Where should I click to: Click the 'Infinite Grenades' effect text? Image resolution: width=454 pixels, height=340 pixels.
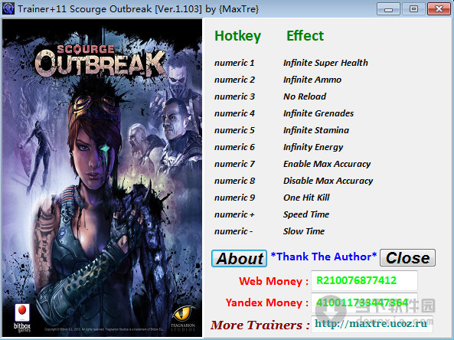[318, 113]
